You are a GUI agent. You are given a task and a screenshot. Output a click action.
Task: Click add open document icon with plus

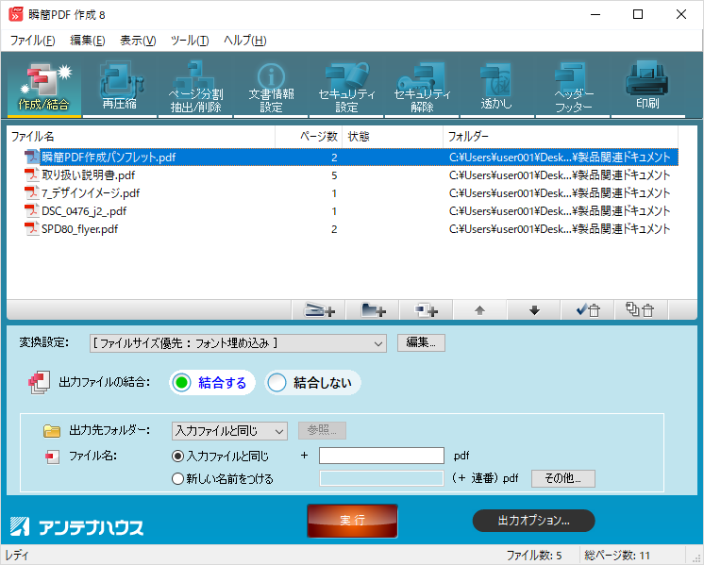coord(427,310)
